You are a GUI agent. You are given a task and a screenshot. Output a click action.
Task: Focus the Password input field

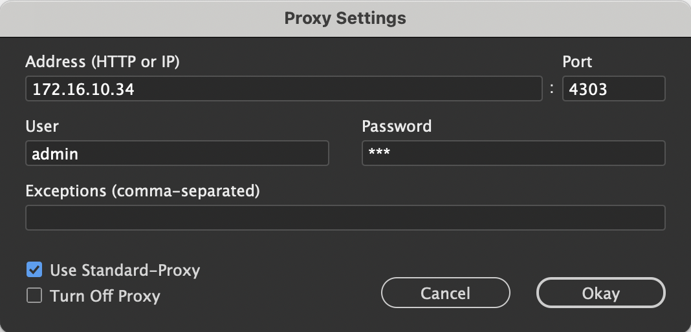click(x=513, y=154)
